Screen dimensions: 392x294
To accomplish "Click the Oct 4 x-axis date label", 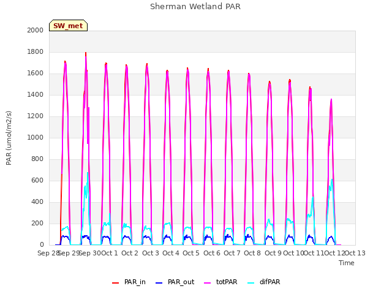I will click(x=171, y=253).
